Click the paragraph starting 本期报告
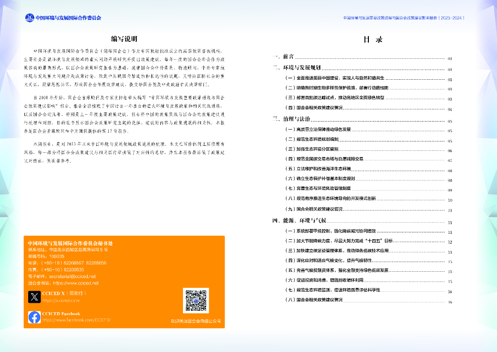The image size is (497, 352). pyautogui.click(x=124, y=152)
